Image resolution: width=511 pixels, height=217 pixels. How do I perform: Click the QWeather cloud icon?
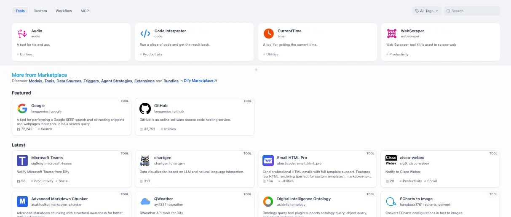pos(145,201)
